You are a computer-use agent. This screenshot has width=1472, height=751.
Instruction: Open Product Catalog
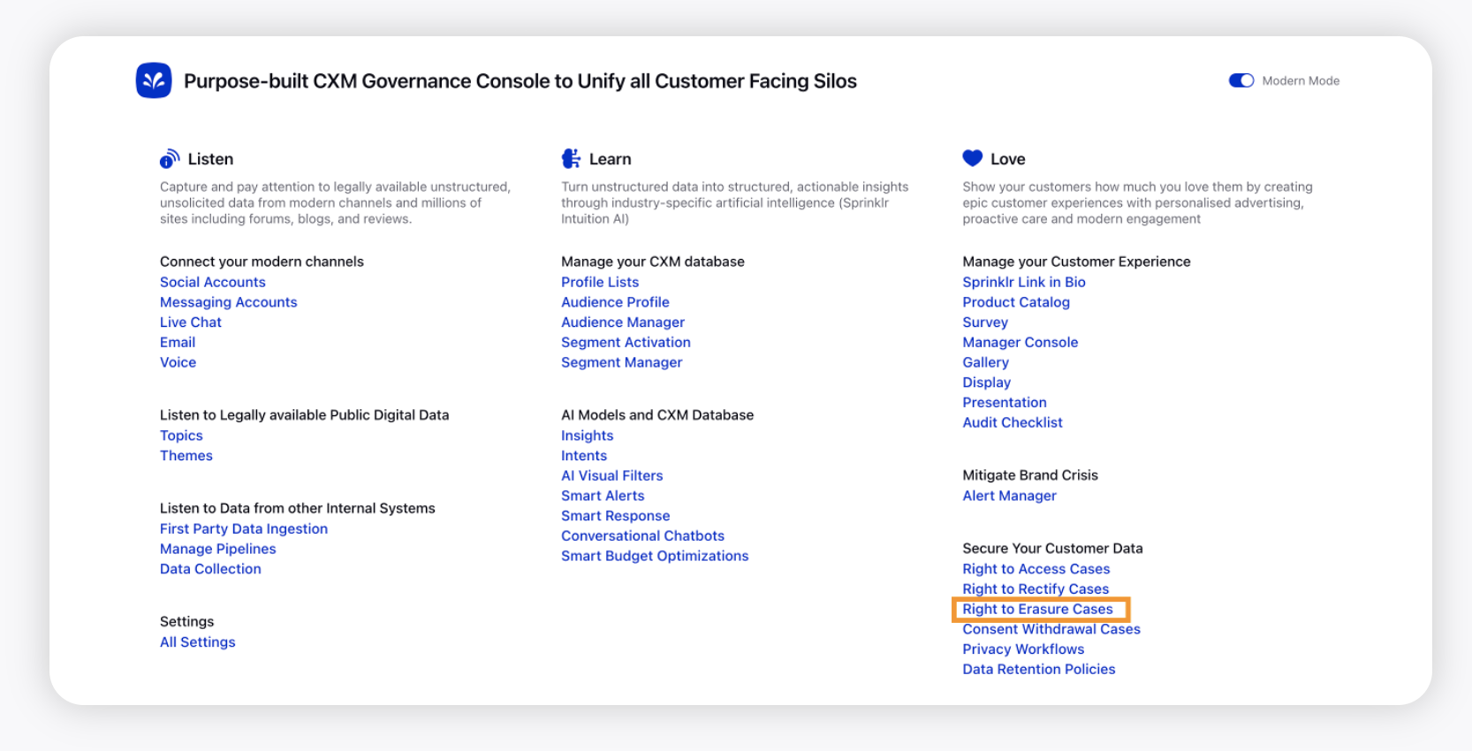(1016, 302)
